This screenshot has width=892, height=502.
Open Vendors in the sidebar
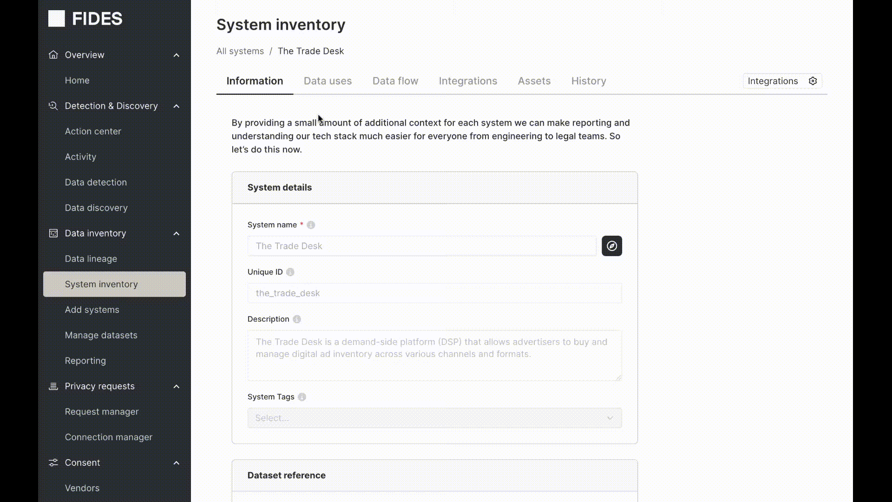point(82,488)
